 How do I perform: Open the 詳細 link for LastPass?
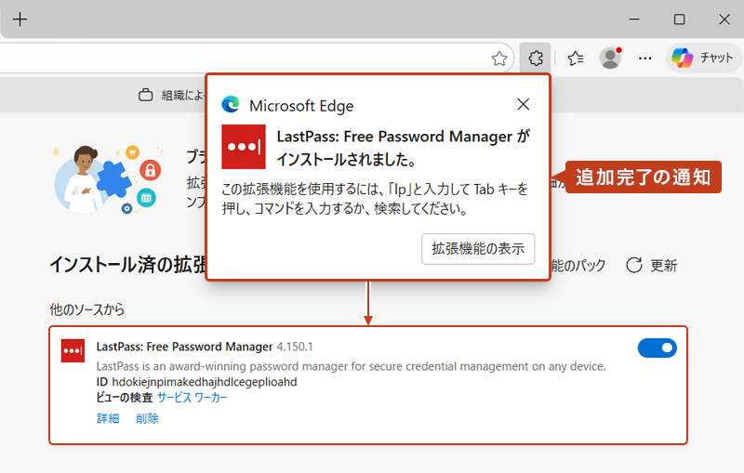coord(108,418)
